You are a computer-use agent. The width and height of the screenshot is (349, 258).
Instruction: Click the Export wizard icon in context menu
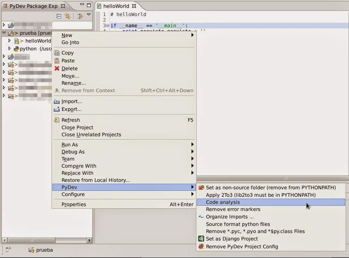coord(56,109)
